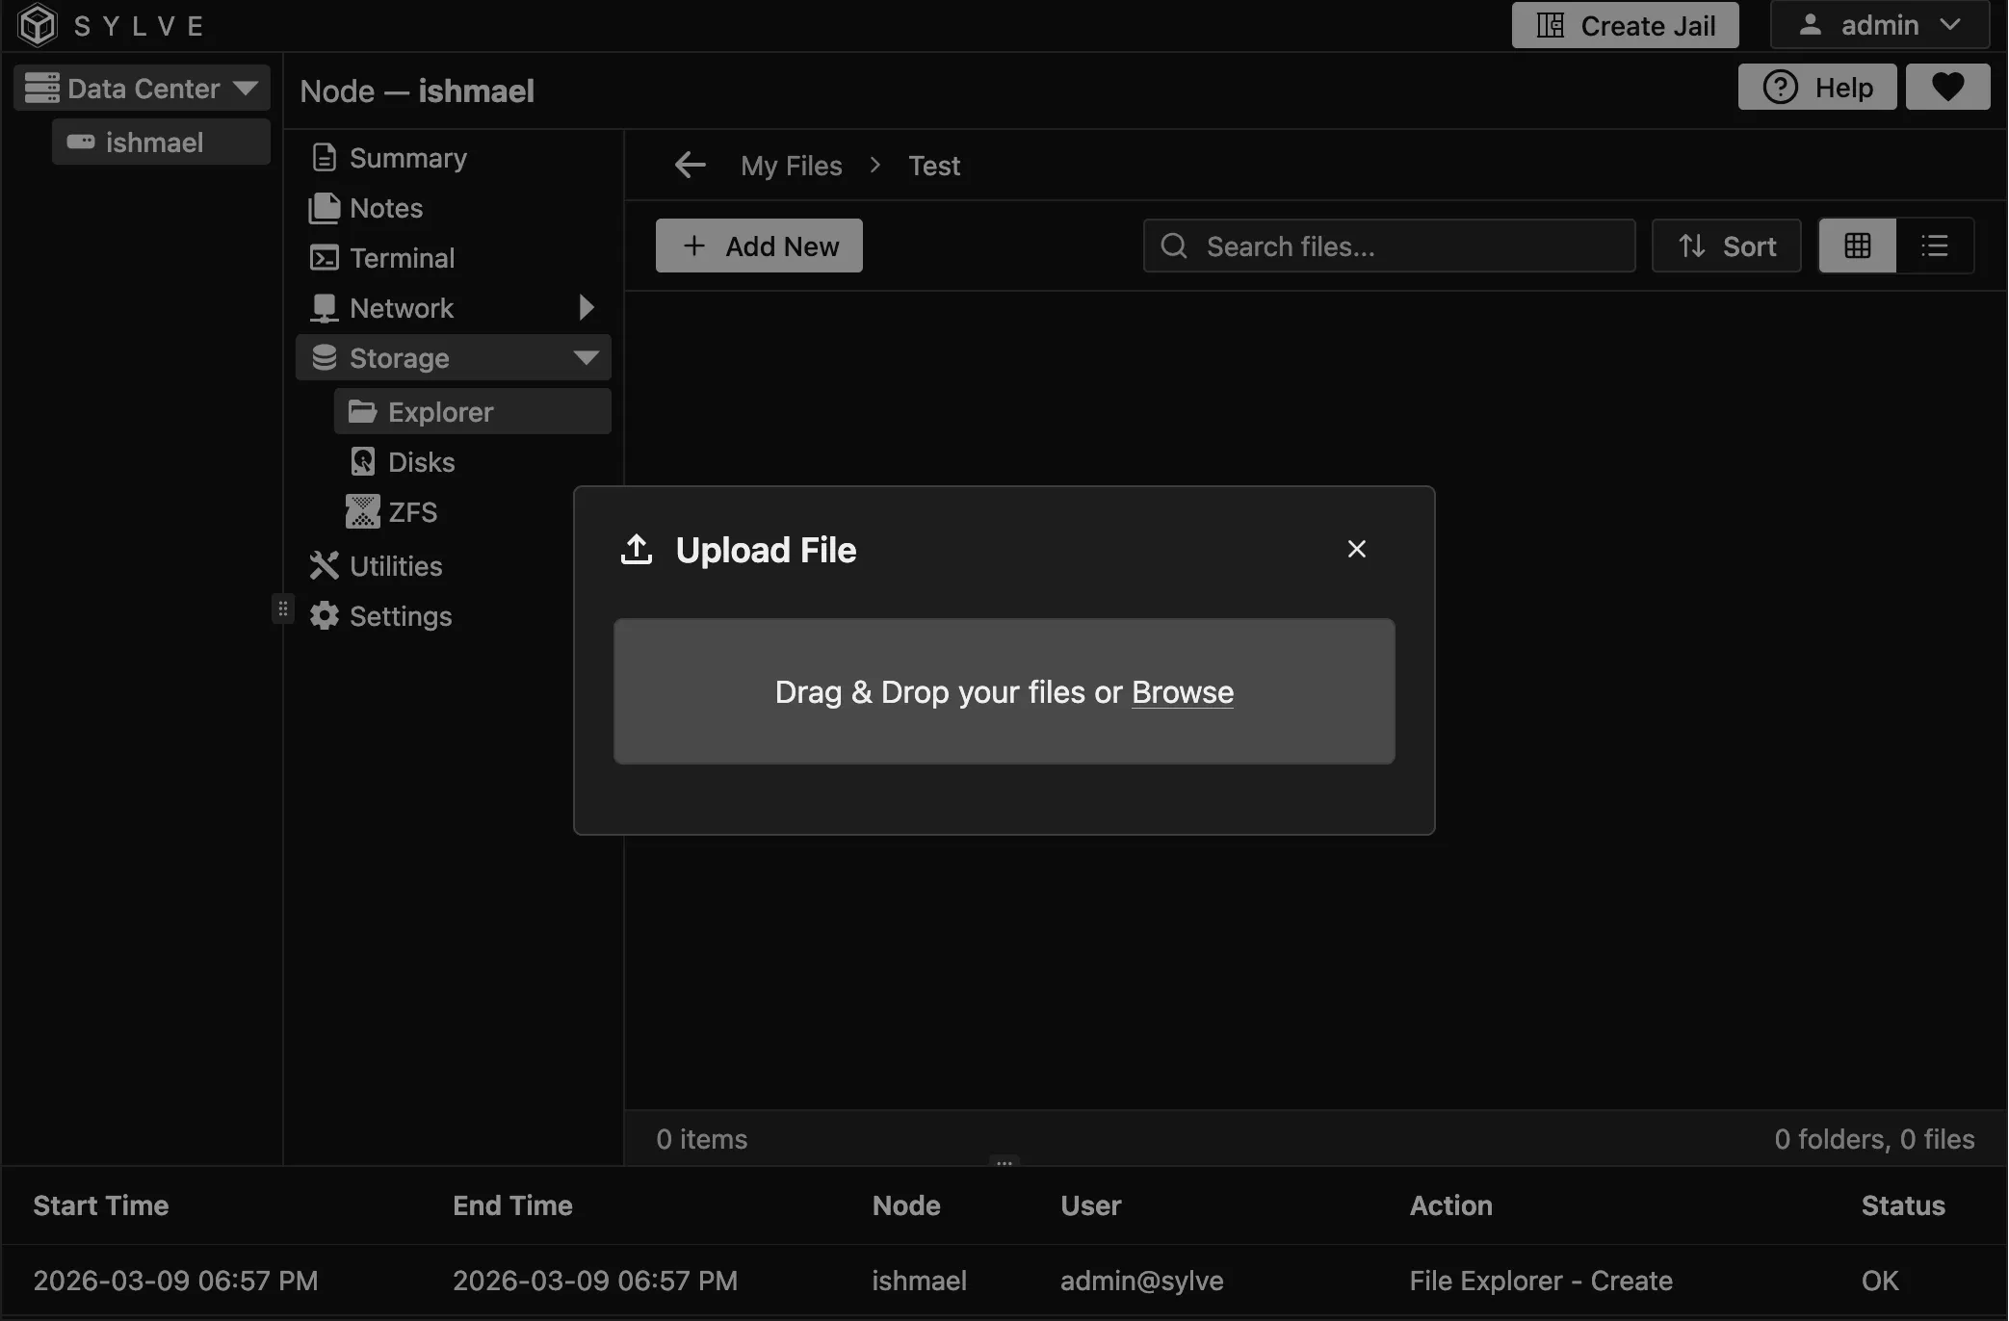Expand the Network submenu
Screen dimensions: 2009x1321
click(586, 307)
